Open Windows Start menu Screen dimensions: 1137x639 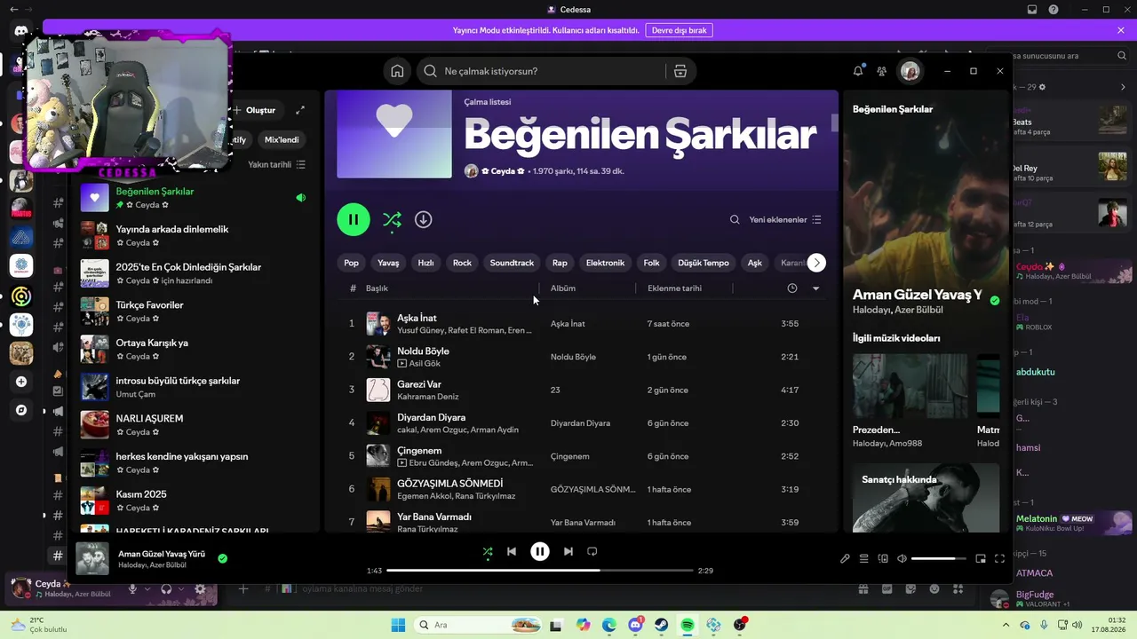coord(398,625)
